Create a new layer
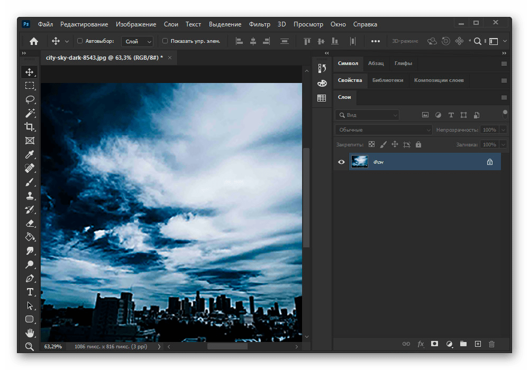Image resolution: width=529 pixels, height=370 pixels. [478, 344]
